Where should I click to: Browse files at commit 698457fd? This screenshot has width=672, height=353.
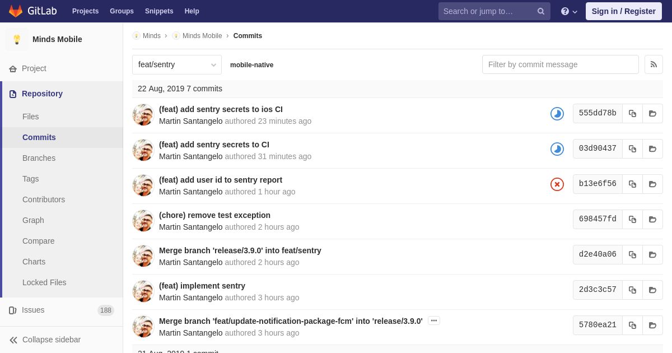tap(652, 219)
